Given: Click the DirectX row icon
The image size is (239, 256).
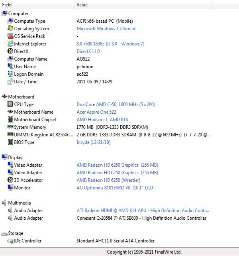Looking at the screenshot, I should click(10, 51).
